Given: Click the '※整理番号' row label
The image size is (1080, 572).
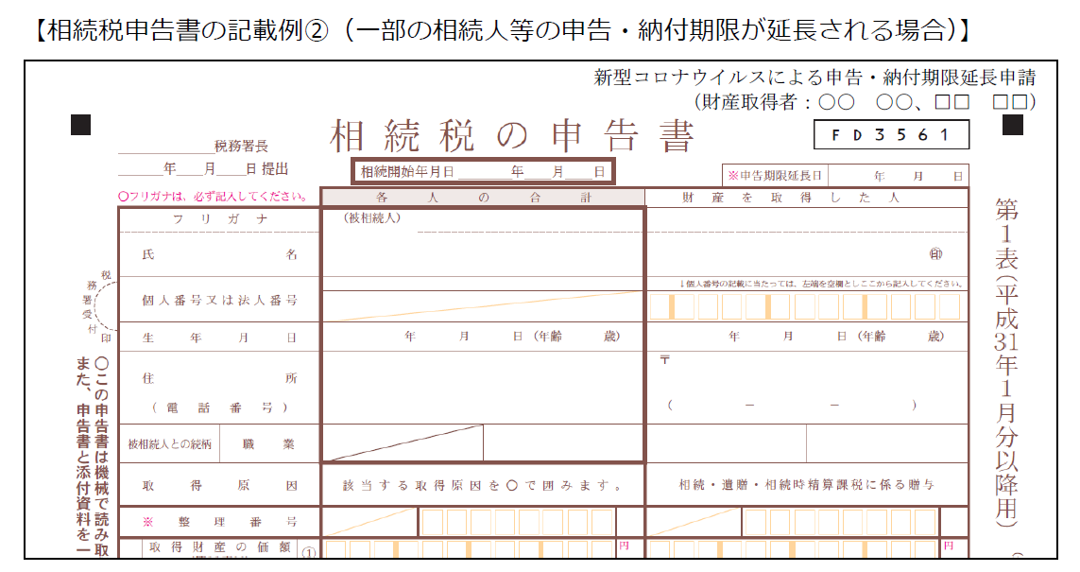Looking at the screenshot, I should (220, 522).
